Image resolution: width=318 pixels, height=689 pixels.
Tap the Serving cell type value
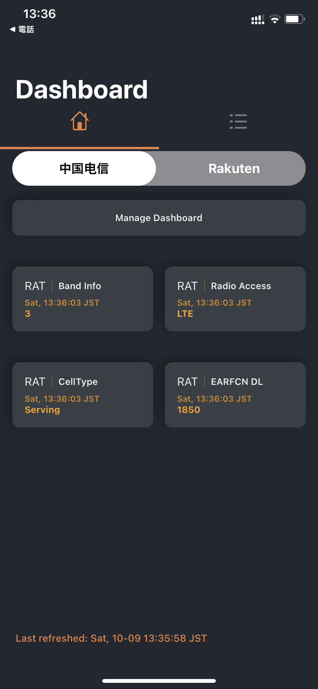pyautogui.click(x=42, y=410)
